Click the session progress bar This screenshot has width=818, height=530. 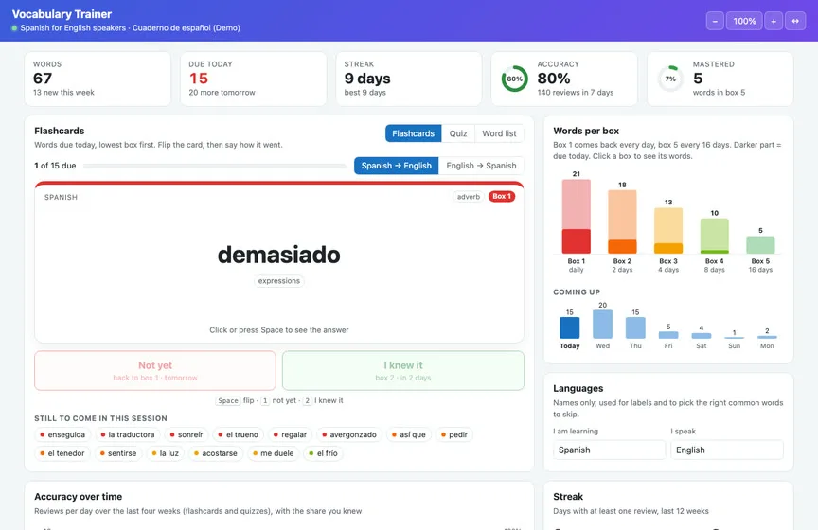pyautogui.click(x=214, y=166)
